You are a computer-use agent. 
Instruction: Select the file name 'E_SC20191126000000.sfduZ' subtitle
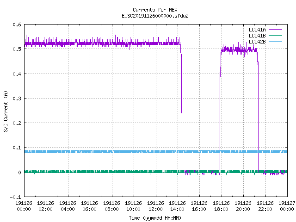click(x=155, y=16)
